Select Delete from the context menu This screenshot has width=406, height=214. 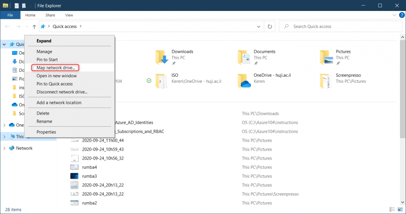pos(43,113)
